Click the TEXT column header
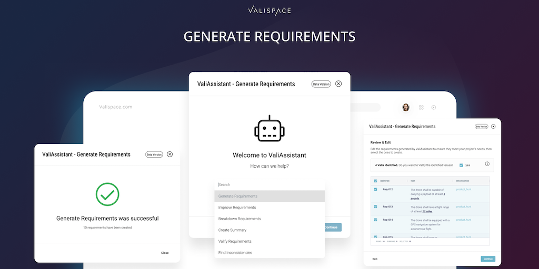The height and width of the screenshot is (269, 539). click(413, 181)
